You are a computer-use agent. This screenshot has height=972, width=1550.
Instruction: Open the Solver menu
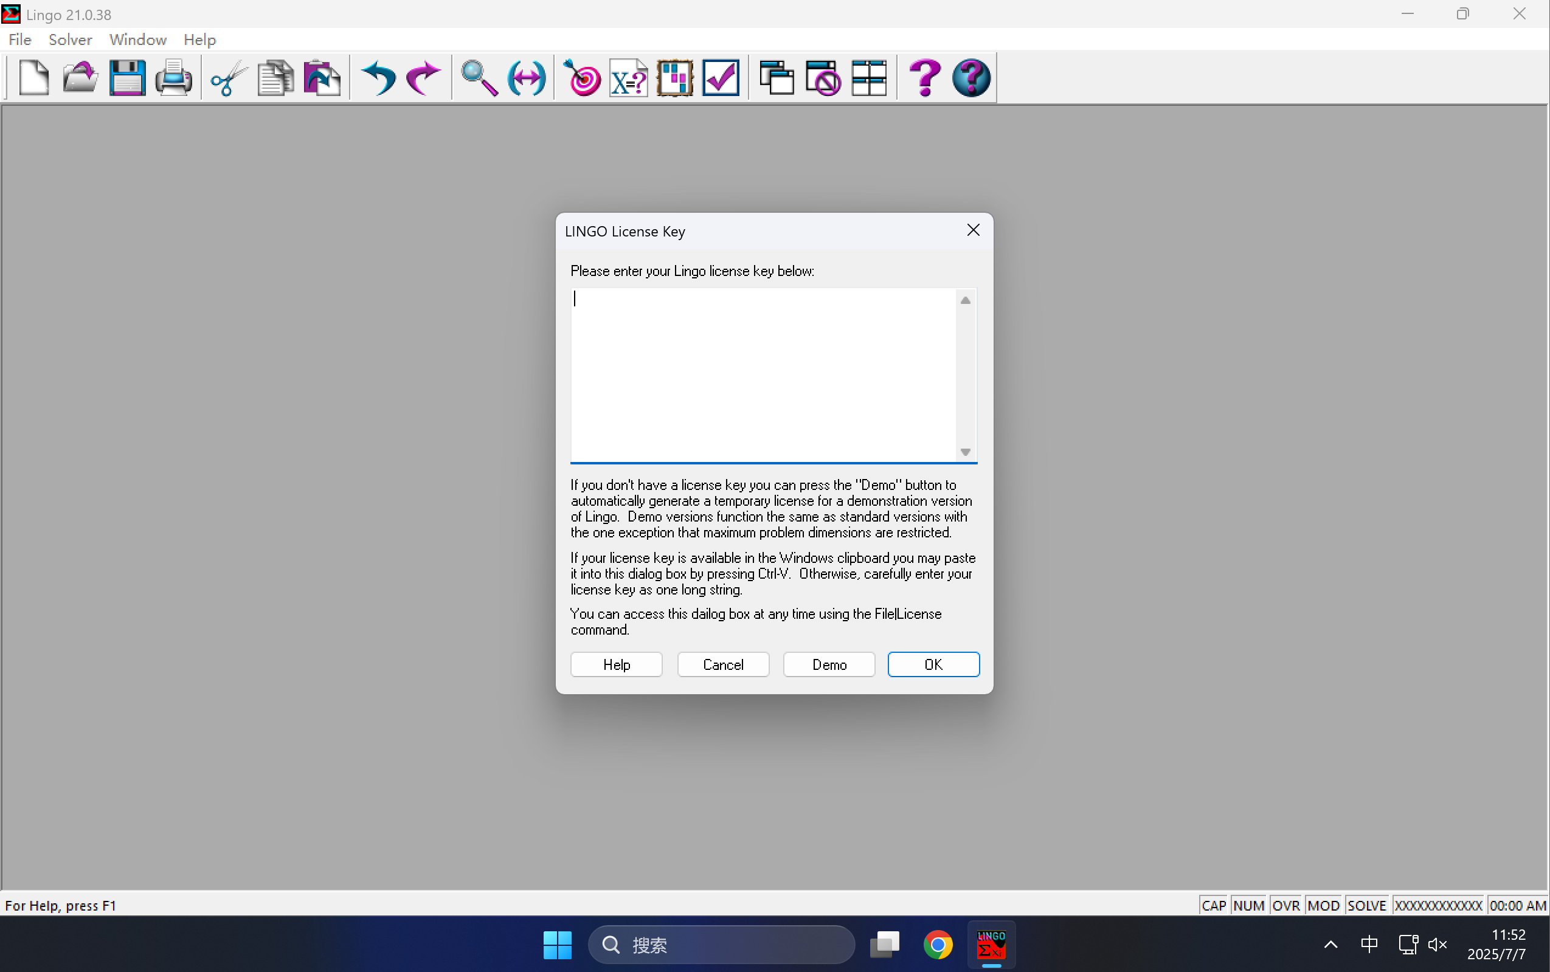click(70, 40)
